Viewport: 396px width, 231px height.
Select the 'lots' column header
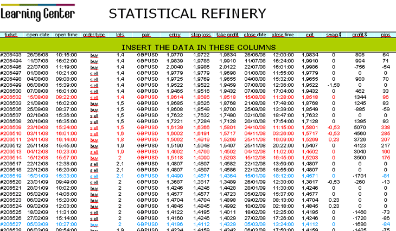point(120,35)
